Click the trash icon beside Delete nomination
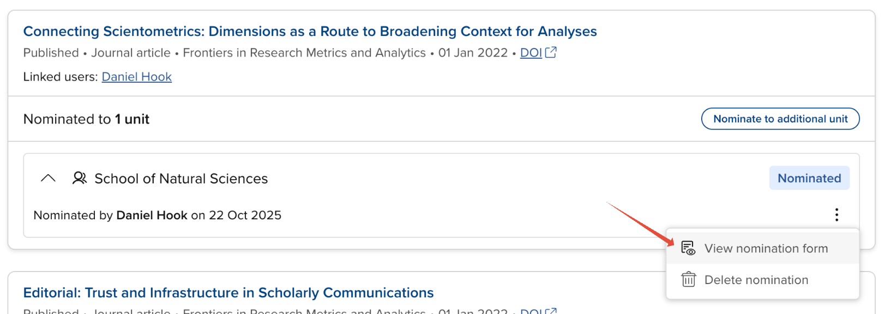 pyautogui.click(x=688, y=280)
